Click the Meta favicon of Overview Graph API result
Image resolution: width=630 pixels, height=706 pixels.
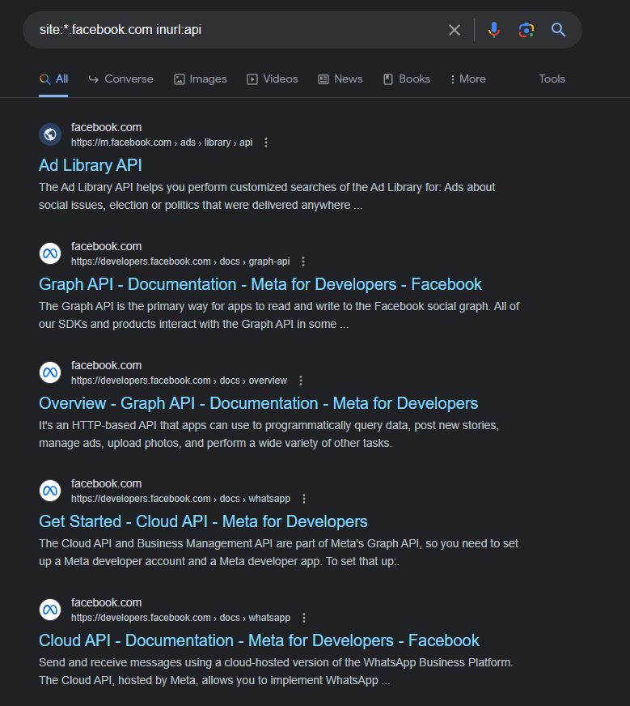50,372
